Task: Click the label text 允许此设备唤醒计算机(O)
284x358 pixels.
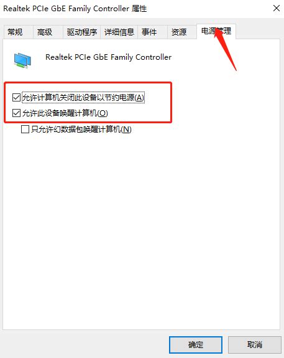Action: tap(65, 113)
